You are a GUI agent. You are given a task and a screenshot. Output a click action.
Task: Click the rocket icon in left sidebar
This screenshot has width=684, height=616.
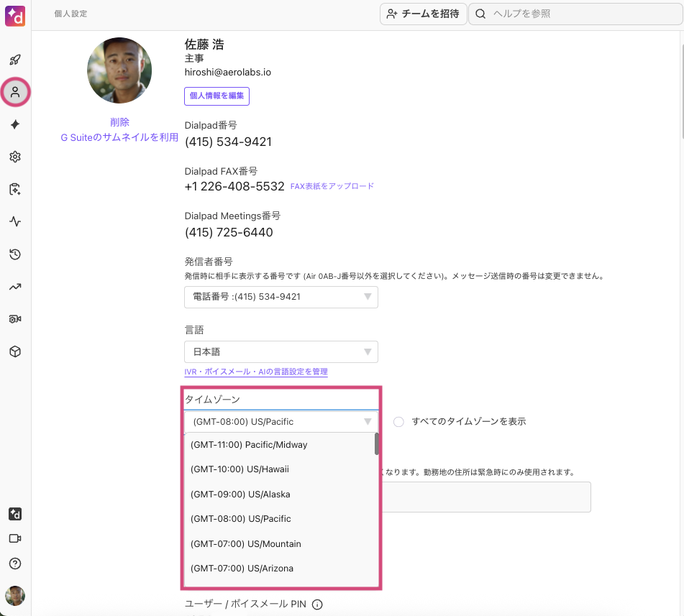pyautogui.click(x=15, y=60)
